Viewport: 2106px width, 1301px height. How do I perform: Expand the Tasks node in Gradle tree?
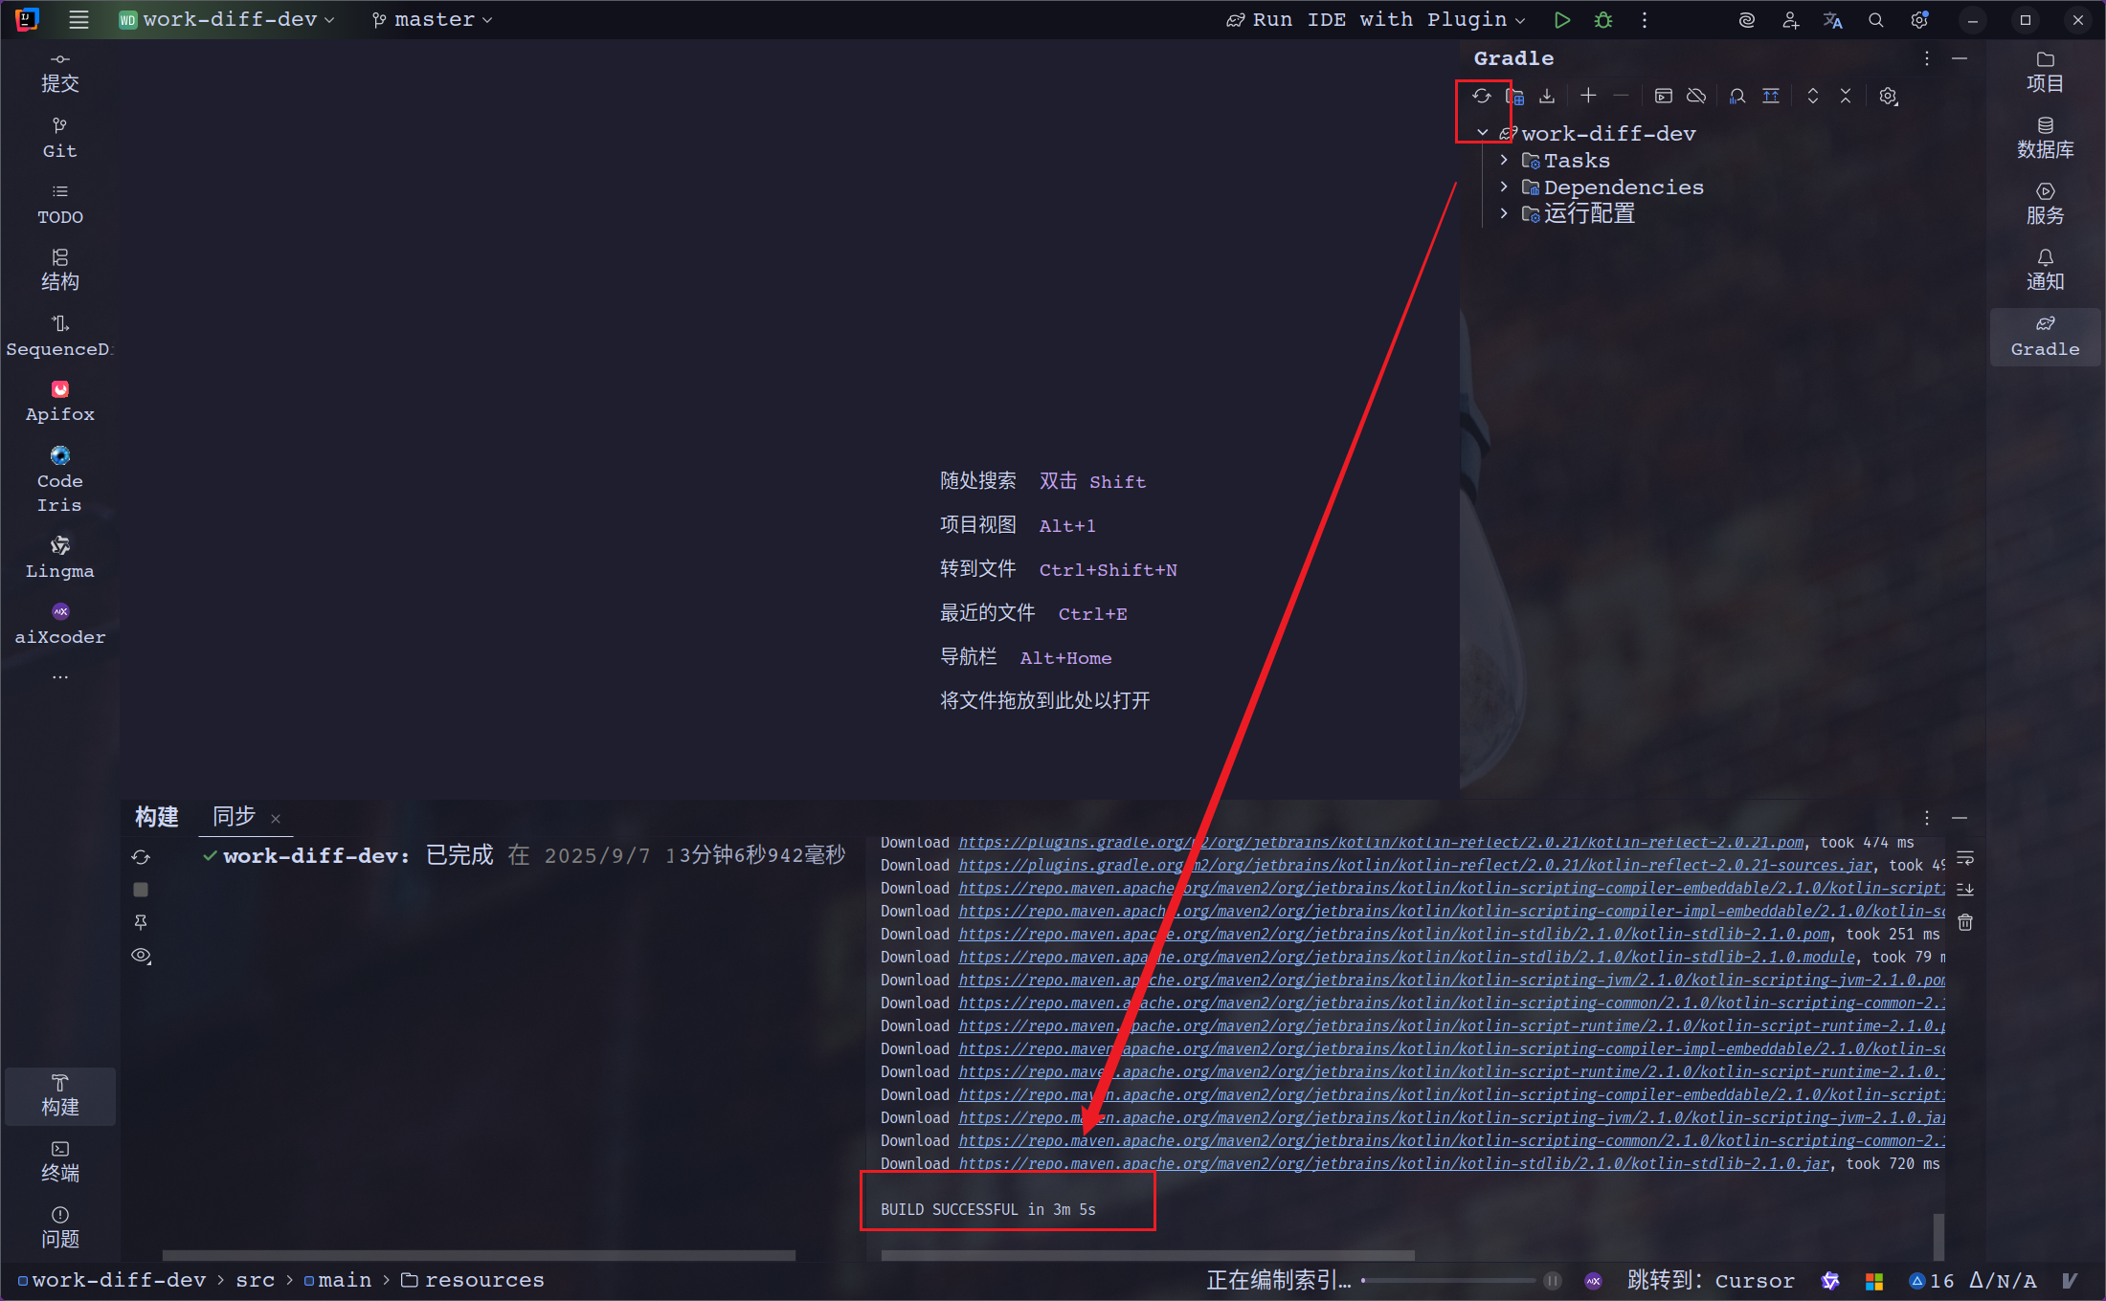pos(1504,161)
